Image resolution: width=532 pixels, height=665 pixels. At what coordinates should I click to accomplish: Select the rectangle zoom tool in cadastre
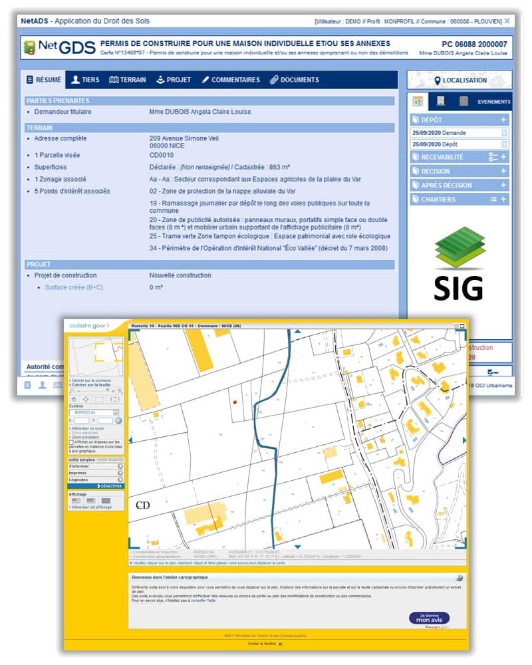click(99, 400)
